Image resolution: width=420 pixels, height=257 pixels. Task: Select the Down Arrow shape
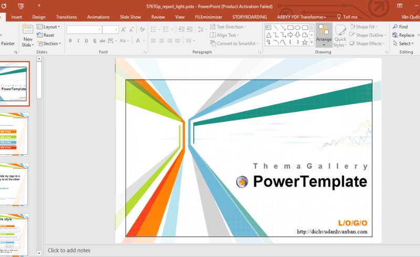[297, 35]
